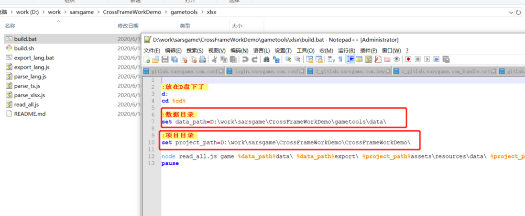Create a new file in Notepad++ toolbar
525x216 pixels.
(147, 59)
